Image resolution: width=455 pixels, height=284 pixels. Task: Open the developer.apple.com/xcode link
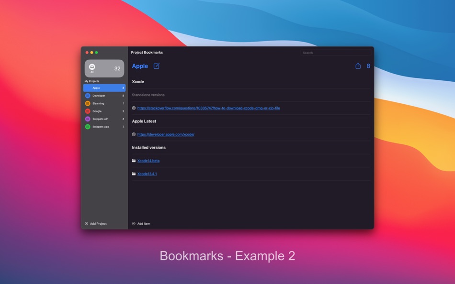pos(166,134)
